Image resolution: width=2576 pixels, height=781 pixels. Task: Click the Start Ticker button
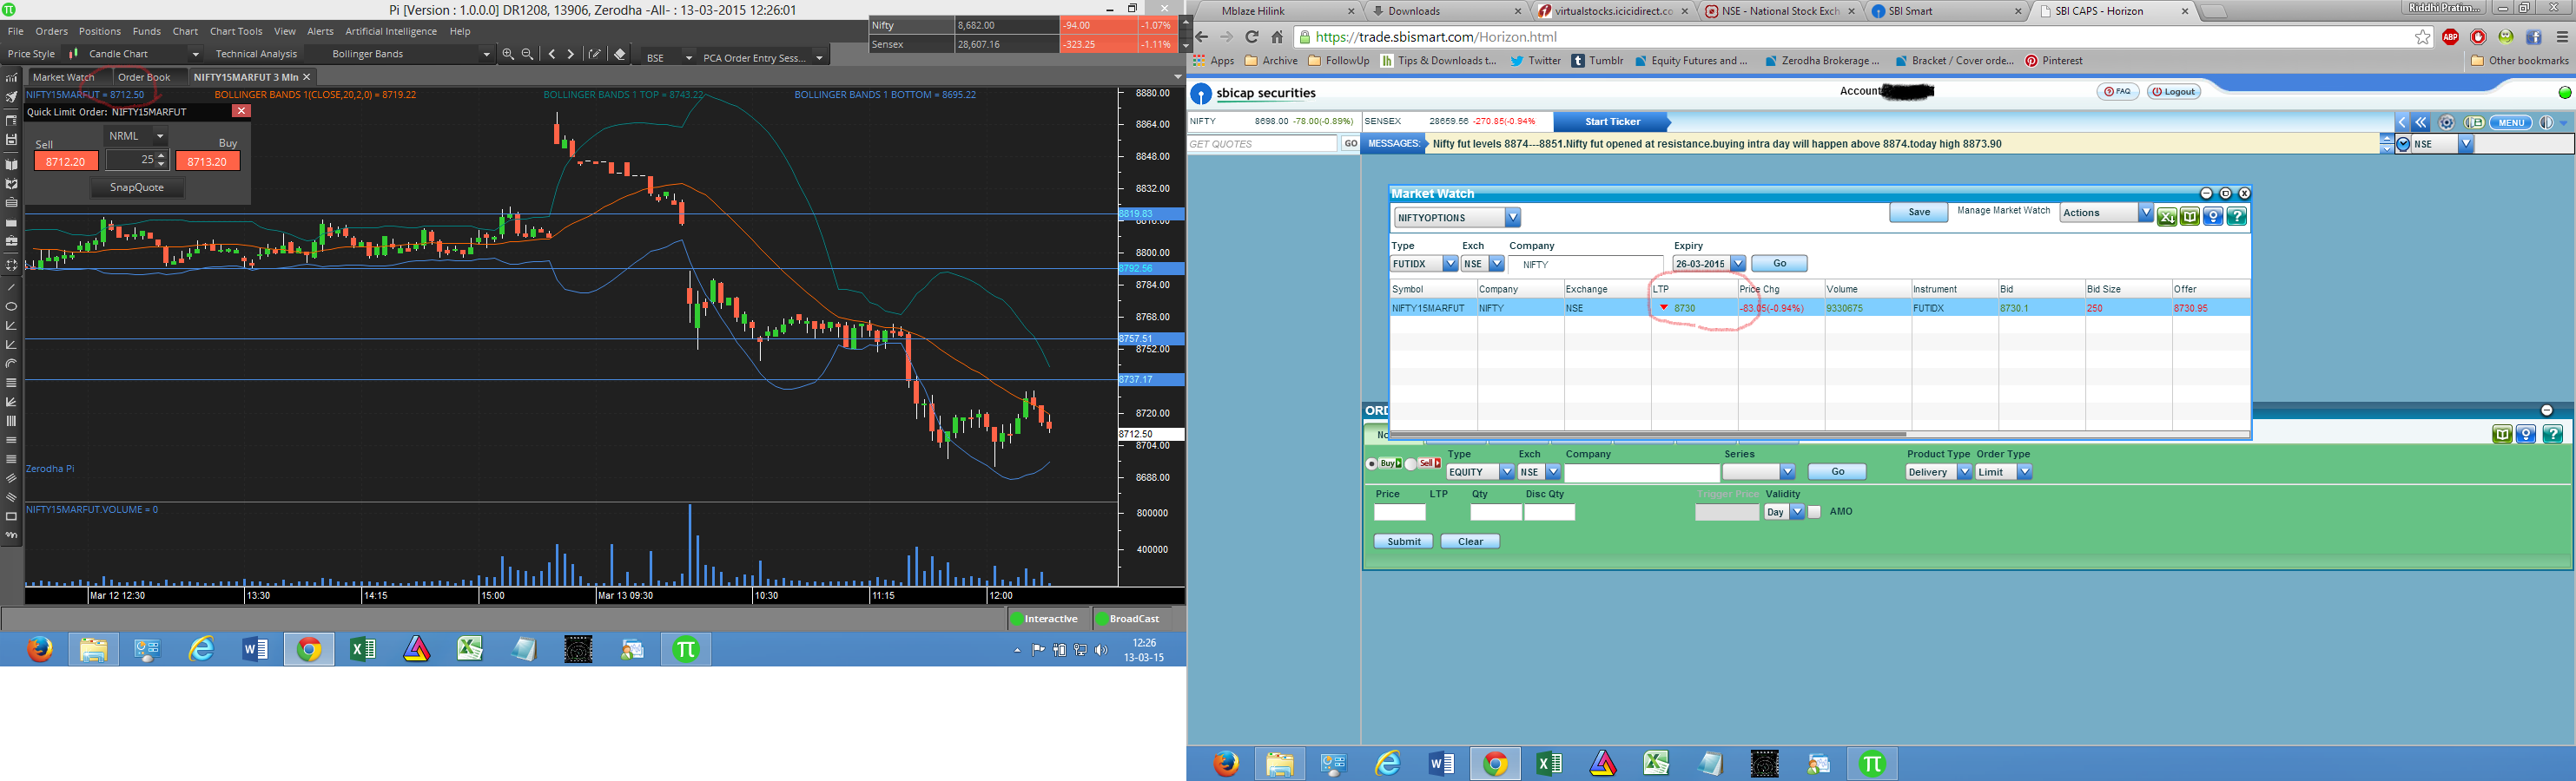click(x=1612, y=121)
